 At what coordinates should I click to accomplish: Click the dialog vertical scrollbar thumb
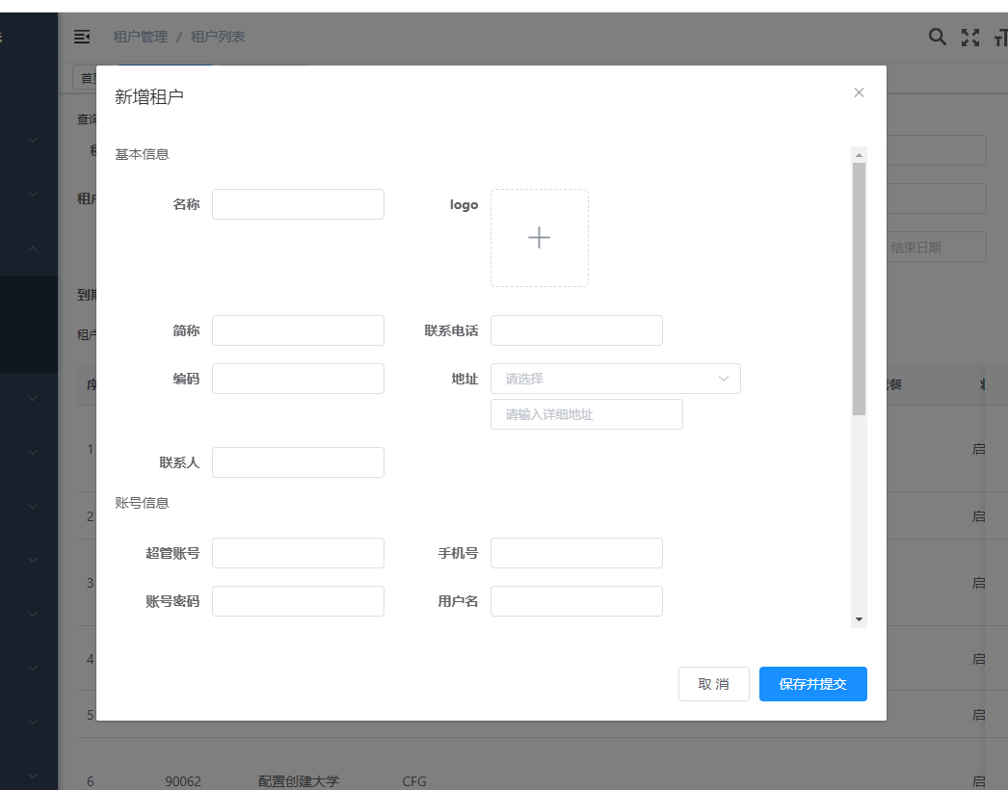coord(859,289)
